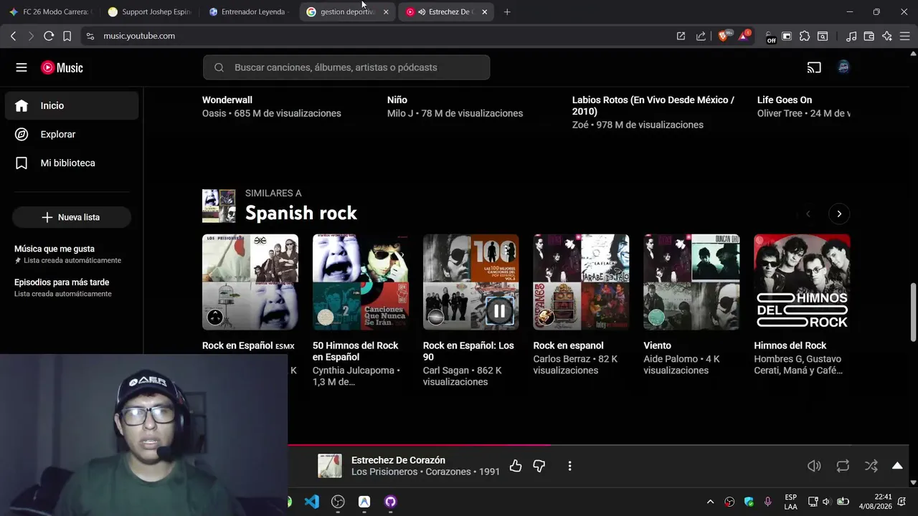Dislike the current song with thumbs down
The image size is (918, 516).
[539, 467]
